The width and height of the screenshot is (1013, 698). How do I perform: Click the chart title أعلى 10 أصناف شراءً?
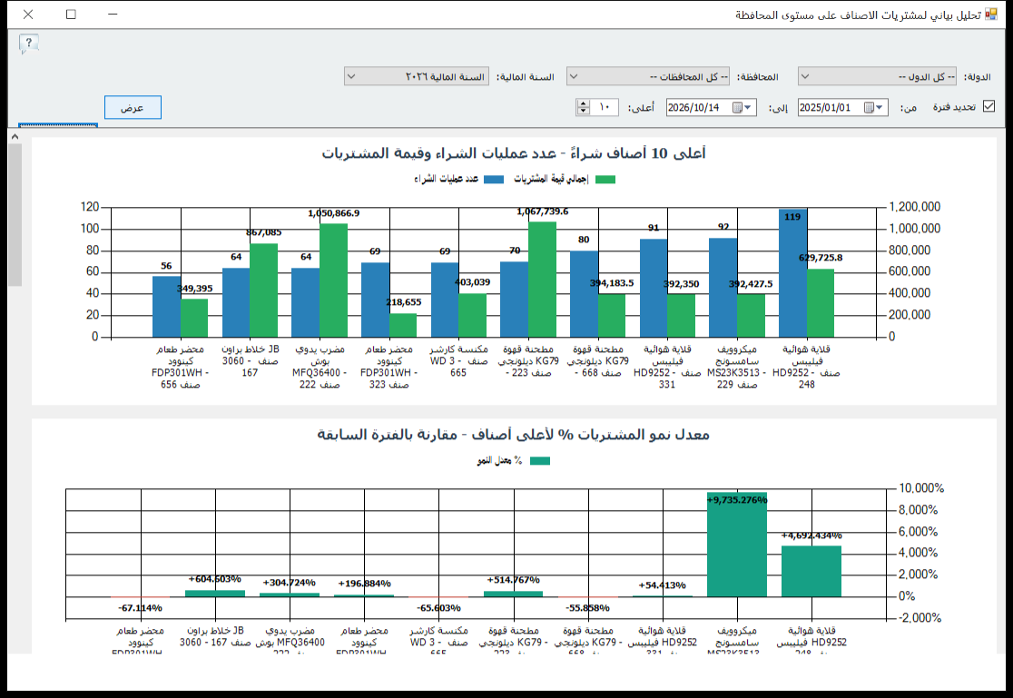514,153
